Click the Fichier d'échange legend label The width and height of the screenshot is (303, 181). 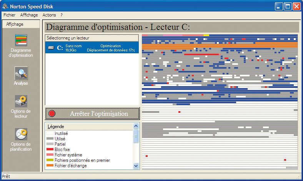click(x=70, y=166)
